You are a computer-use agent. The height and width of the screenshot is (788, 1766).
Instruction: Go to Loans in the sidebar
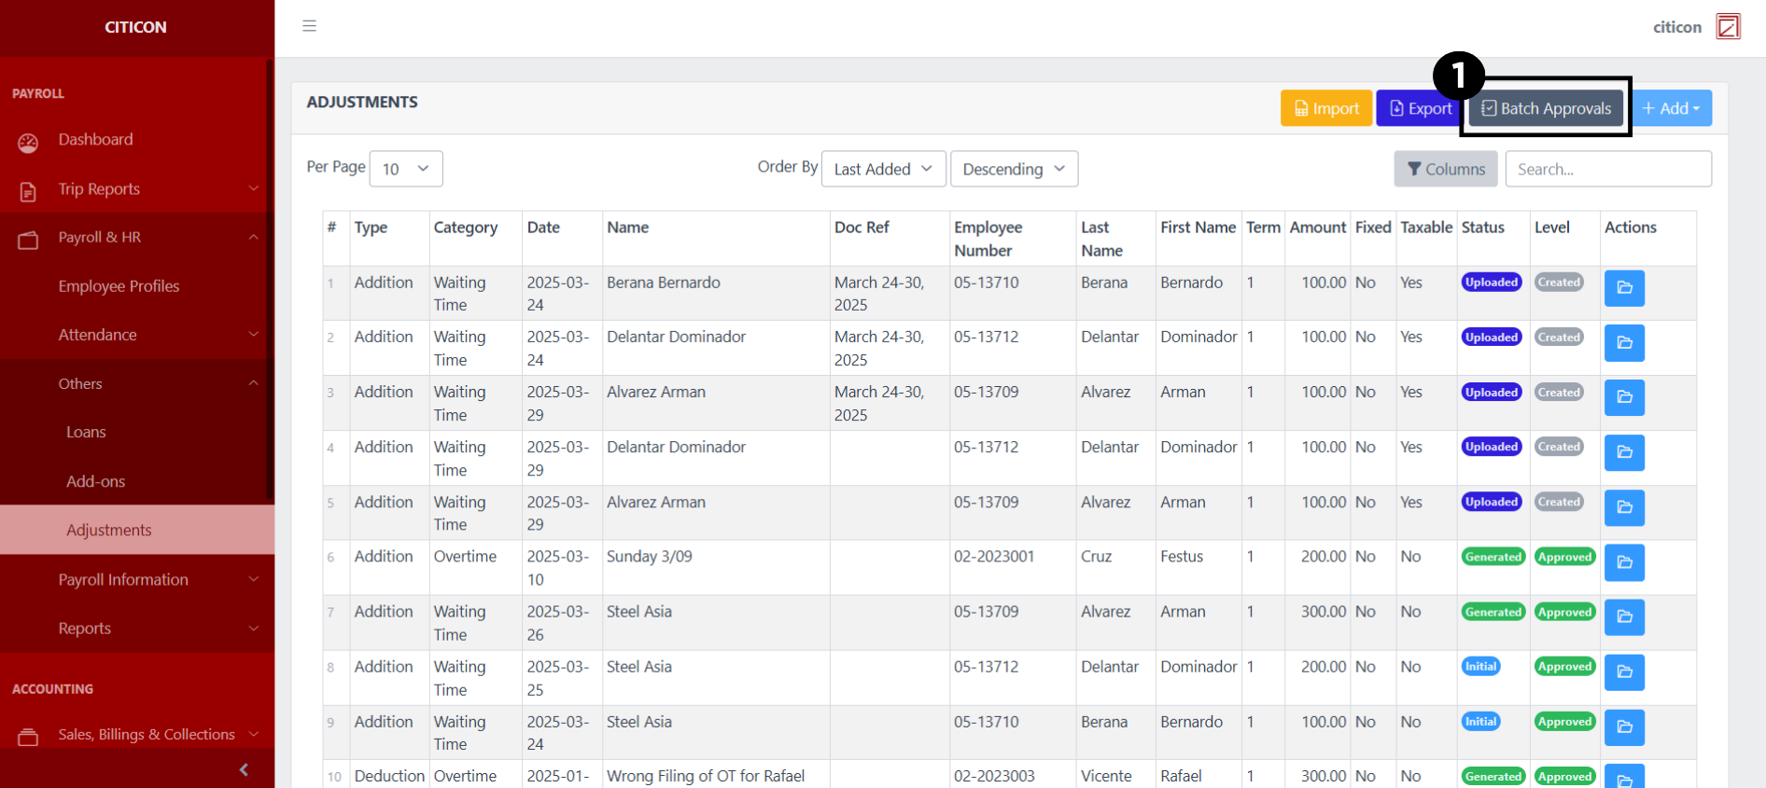[x=86, y=433]
